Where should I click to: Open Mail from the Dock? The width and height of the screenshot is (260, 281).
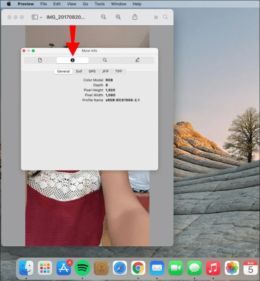coord(157,268)
